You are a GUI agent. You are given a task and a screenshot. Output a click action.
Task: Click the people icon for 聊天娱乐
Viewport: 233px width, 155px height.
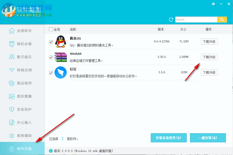pos(12,57)
